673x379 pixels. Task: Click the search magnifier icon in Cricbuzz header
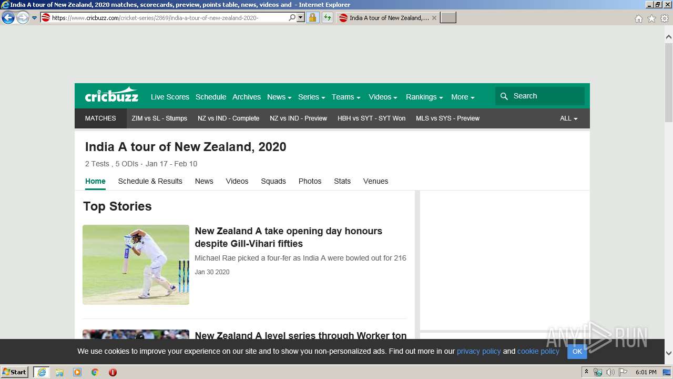(x=504, y=96)
